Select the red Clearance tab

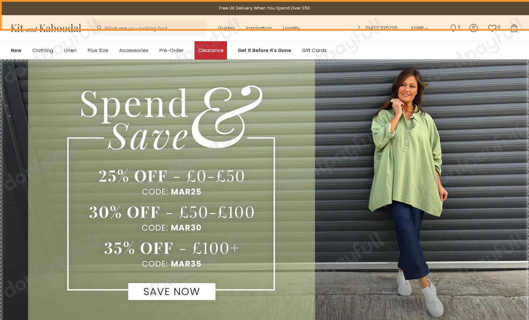[x=211, y=50]
